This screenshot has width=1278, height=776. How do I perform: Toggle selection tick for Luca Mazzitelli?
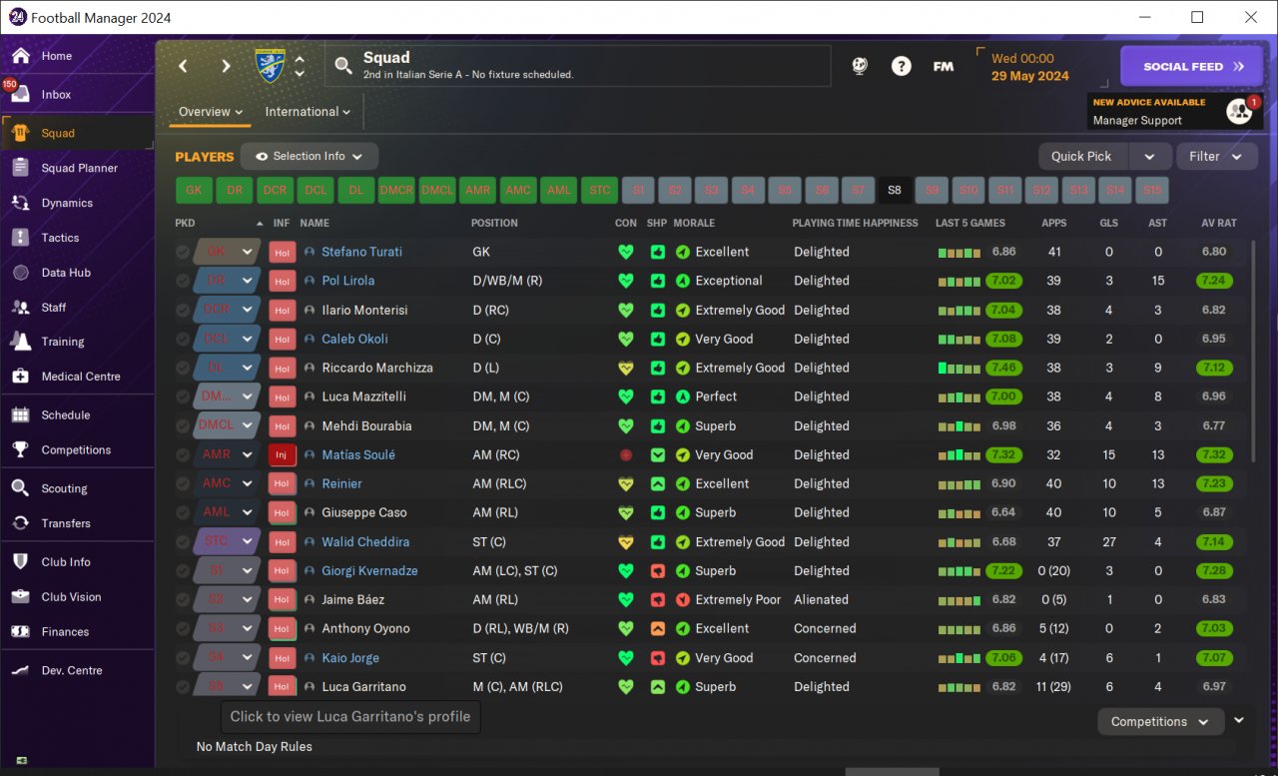click(x=183, y=397)
